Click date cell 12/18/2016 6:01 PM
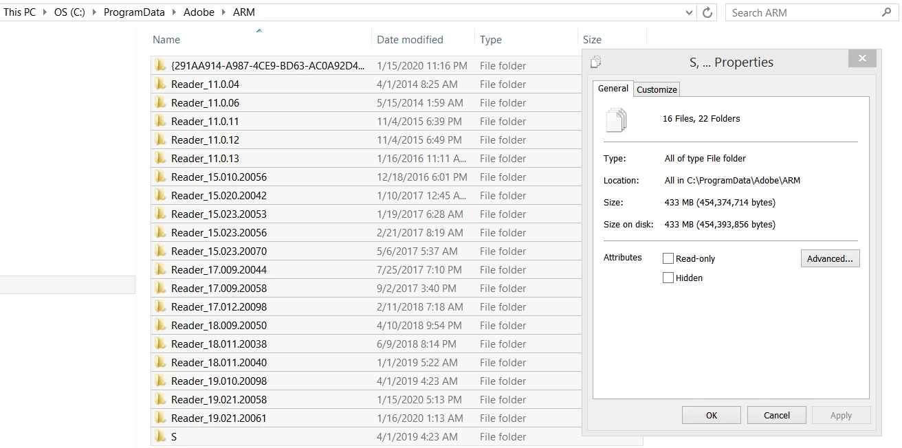902x448 pixels. [x=422, y=177]
